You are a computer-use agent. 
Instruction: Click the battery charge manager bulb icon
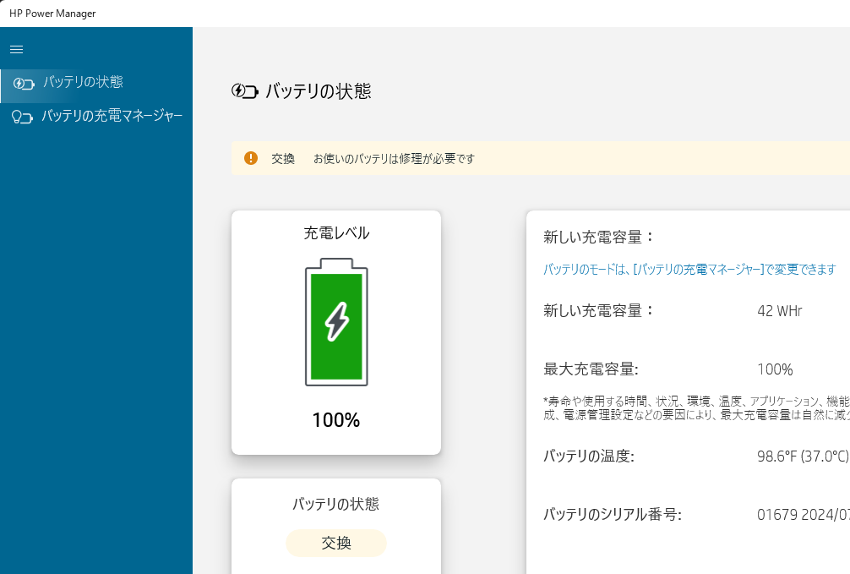(x=22, y=117)
